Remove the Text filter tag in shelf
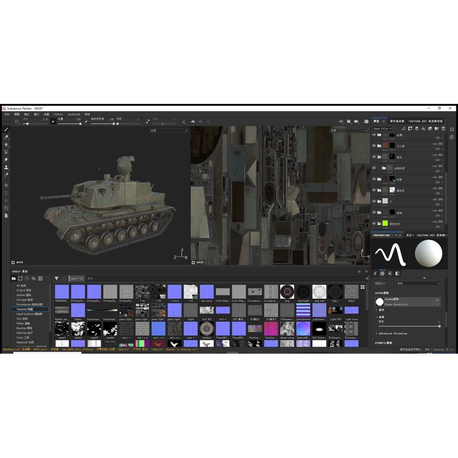458x458 pixels. tap(81, 278)
